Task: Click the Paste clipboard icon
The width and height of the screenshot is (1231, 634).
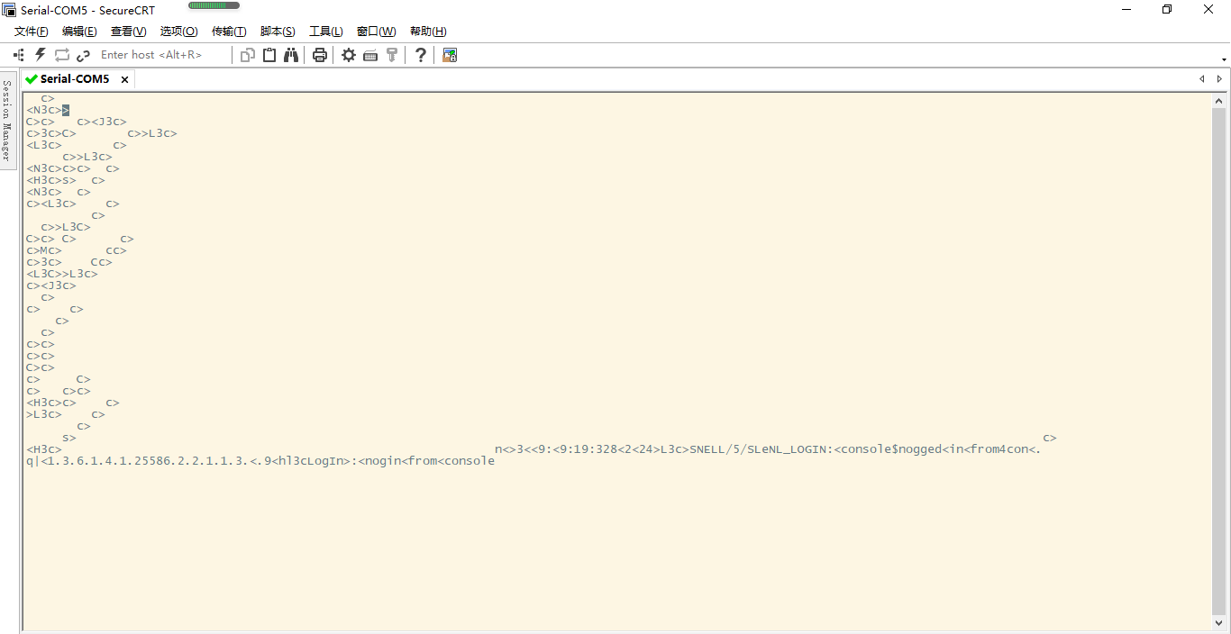Action: click(269, 55)
